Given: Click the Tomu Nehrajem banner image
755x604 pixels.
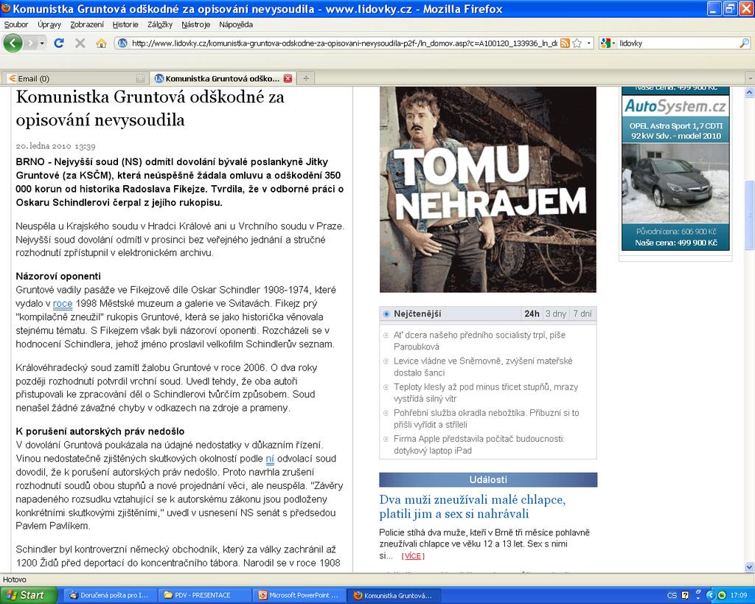Looking at the screenshot, I should 488,190.
